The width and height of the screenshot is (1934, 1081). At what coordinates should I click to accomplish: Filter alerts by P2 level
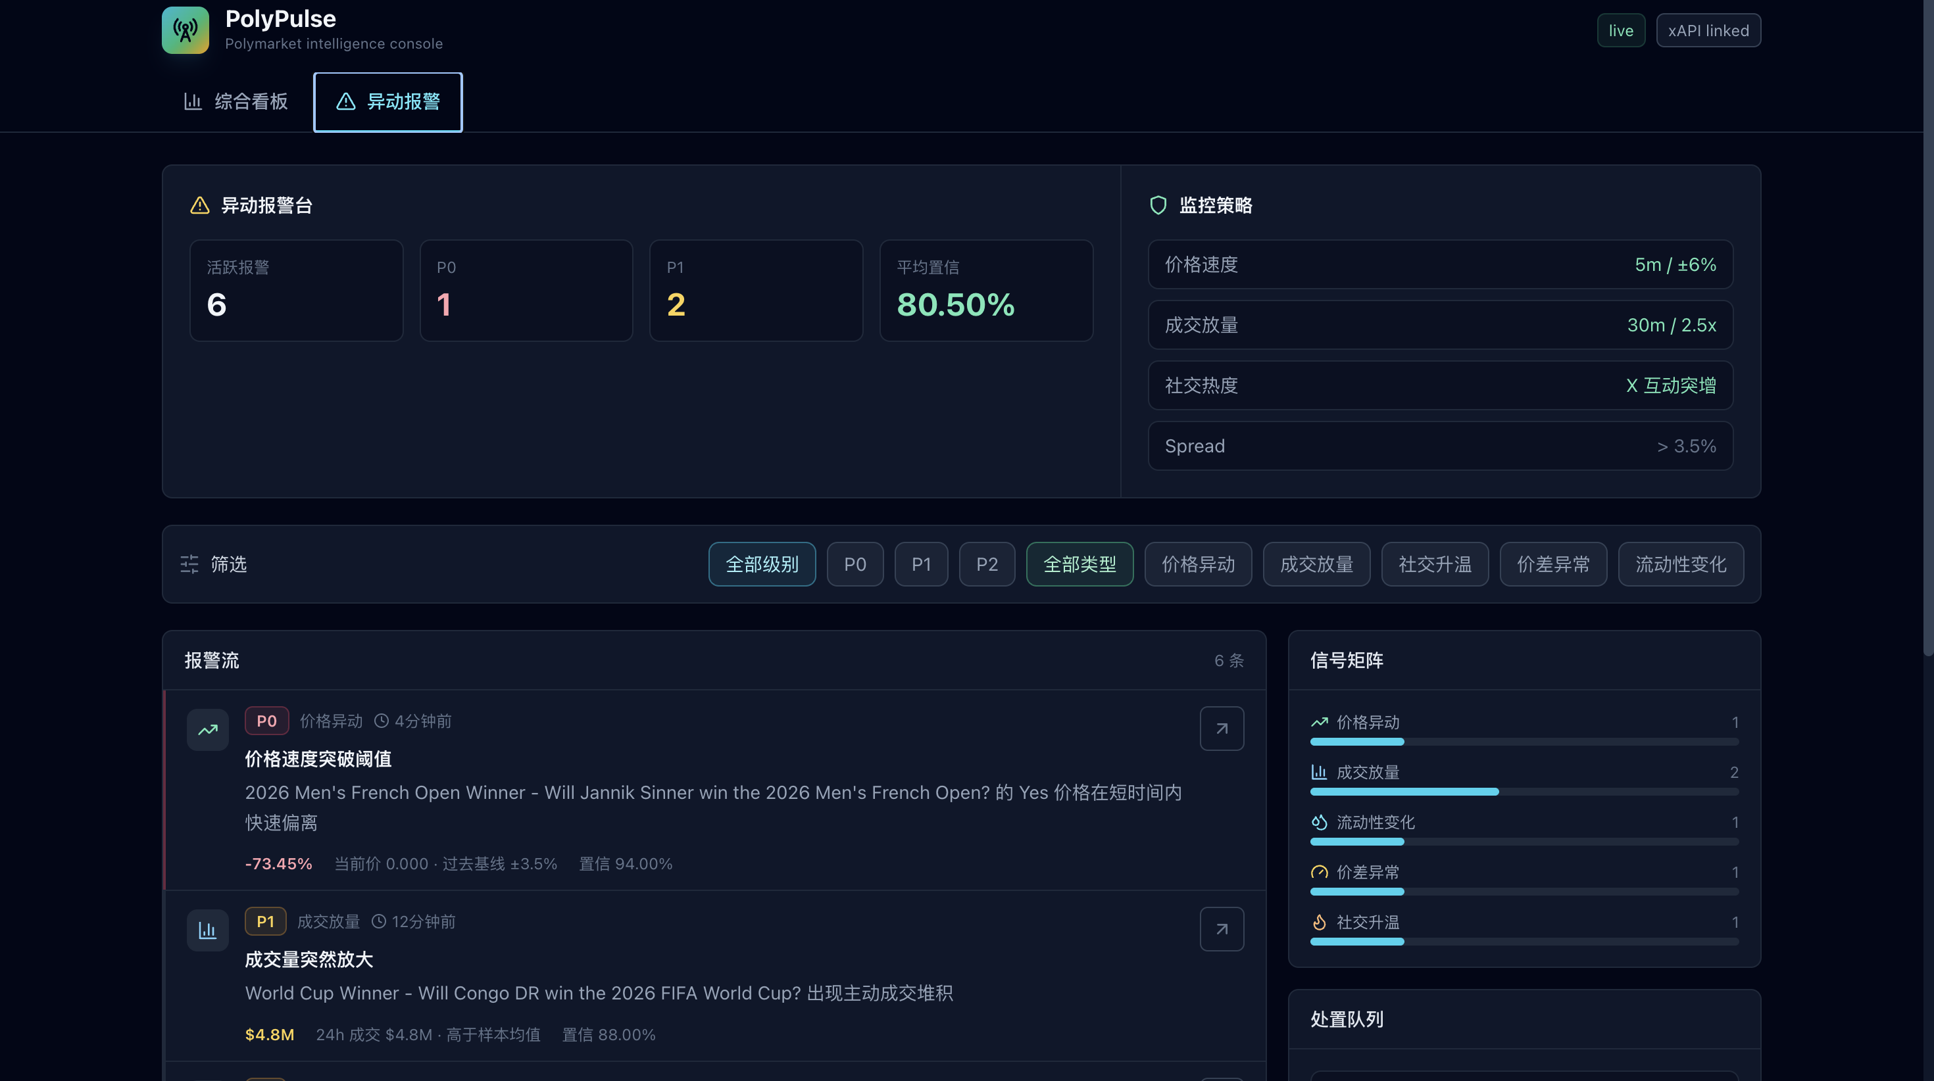click(987, 565)
